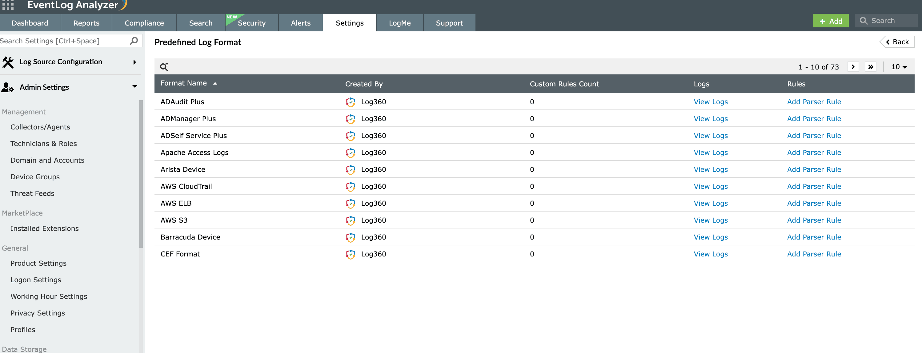Click the settings search magnifier icon
The height and width of the screenshot is (353, 922).
pyautogui.click(x=134, y=41)
